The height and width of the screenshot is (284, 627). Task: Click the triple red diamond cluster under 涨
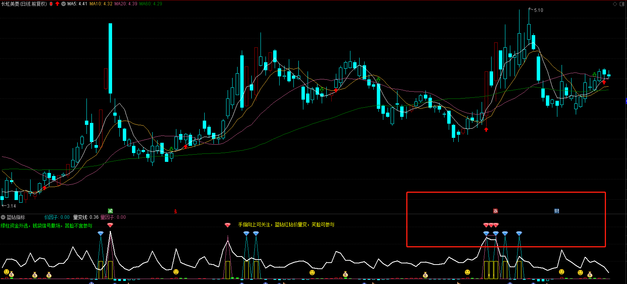491,225
